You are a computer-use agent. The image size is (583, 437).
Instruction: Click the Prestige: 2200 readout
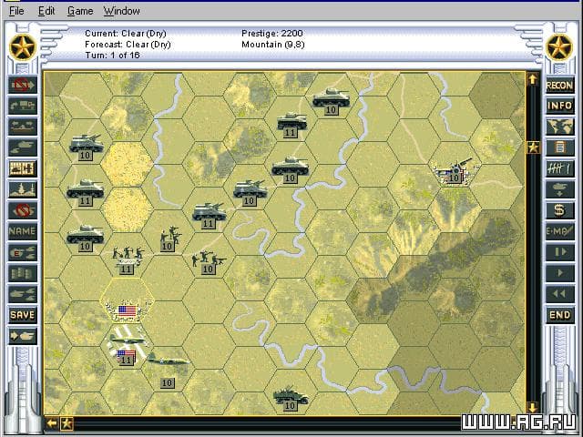[272, 34]
